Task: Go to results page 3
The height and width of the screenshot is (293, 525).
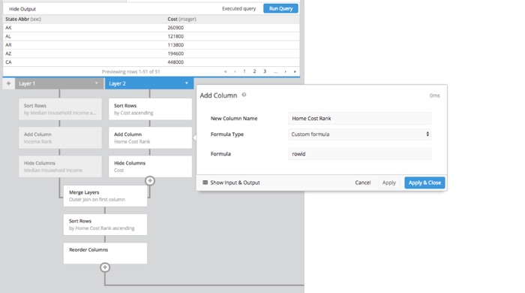Action: 265,71
